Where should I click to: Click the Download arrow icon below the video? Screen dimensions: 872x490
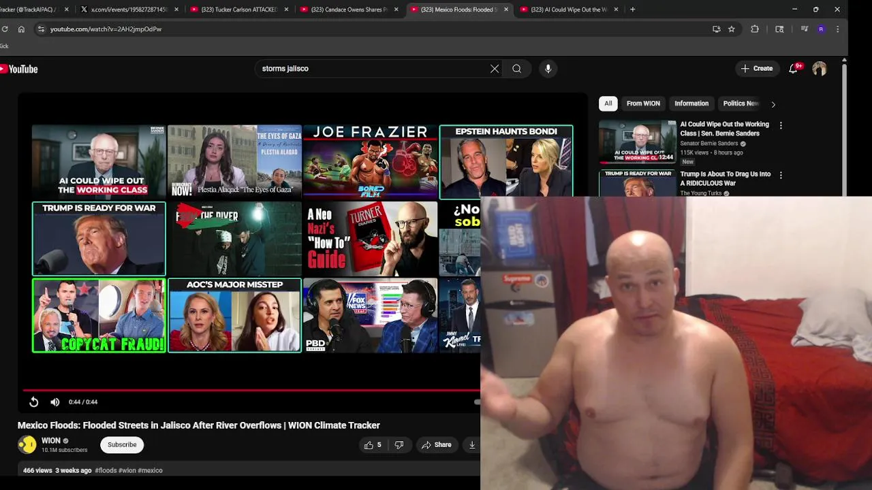pyautogui.click(x=471, y=445)
